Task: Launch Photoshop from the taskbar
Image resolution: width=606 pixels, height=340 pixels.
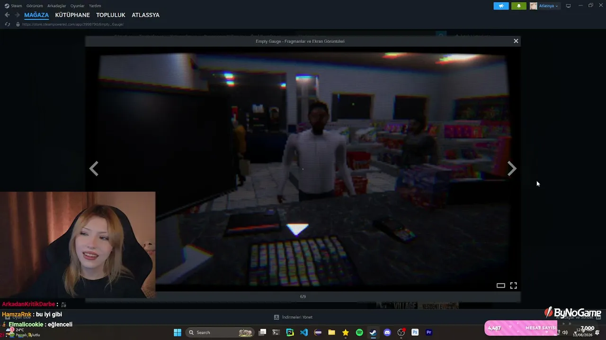Action: pos(415,332)
